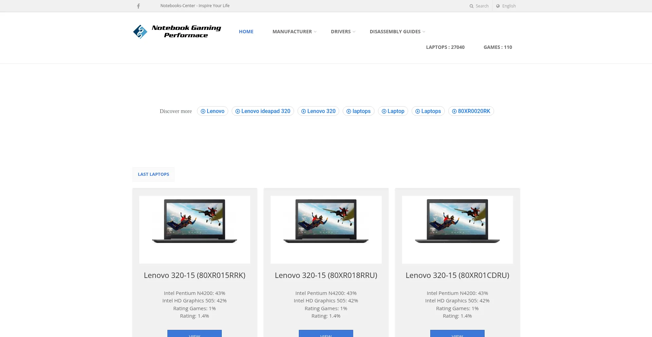The height and width of the screenshot is (337, 652).
Task: Open Lenovo 320-15 (80XR015RRK) laptop image
Action: click(x=195, y=229)
